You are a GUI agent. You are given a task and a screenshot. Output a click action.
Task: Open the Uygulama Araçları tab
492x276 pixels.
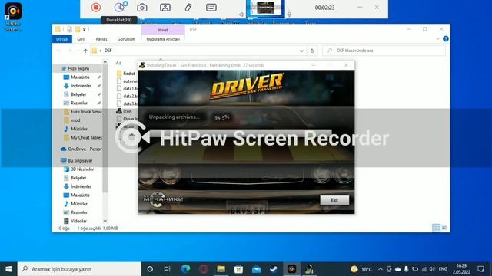point(163,39)
